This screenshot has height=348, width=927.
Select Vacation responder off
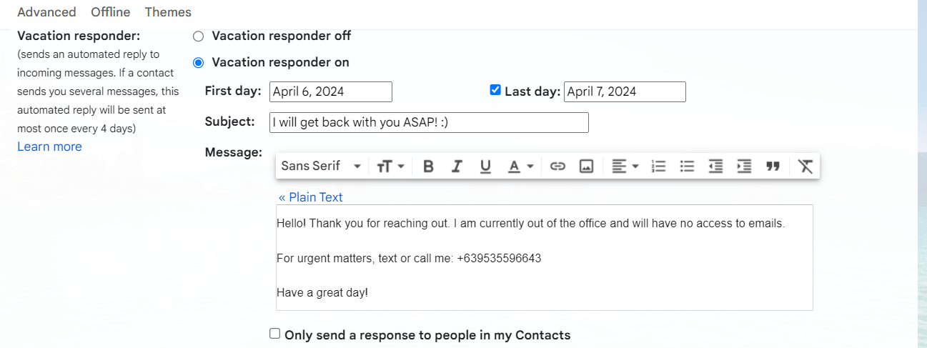click(199, 36)
